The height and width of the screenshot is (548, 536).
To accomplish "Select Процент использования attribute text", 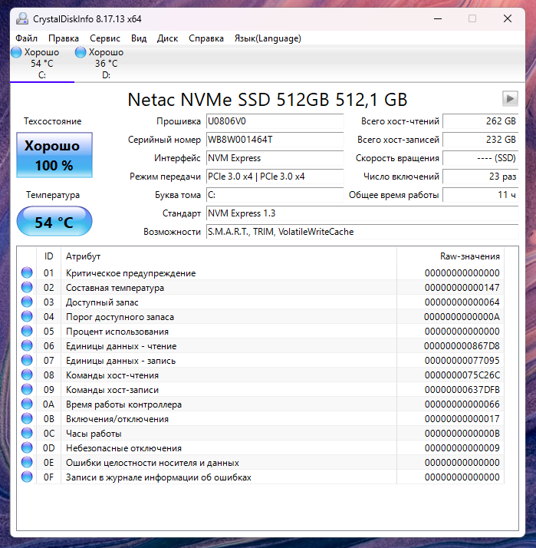I will pyautogui.click(x=117, y=332).
